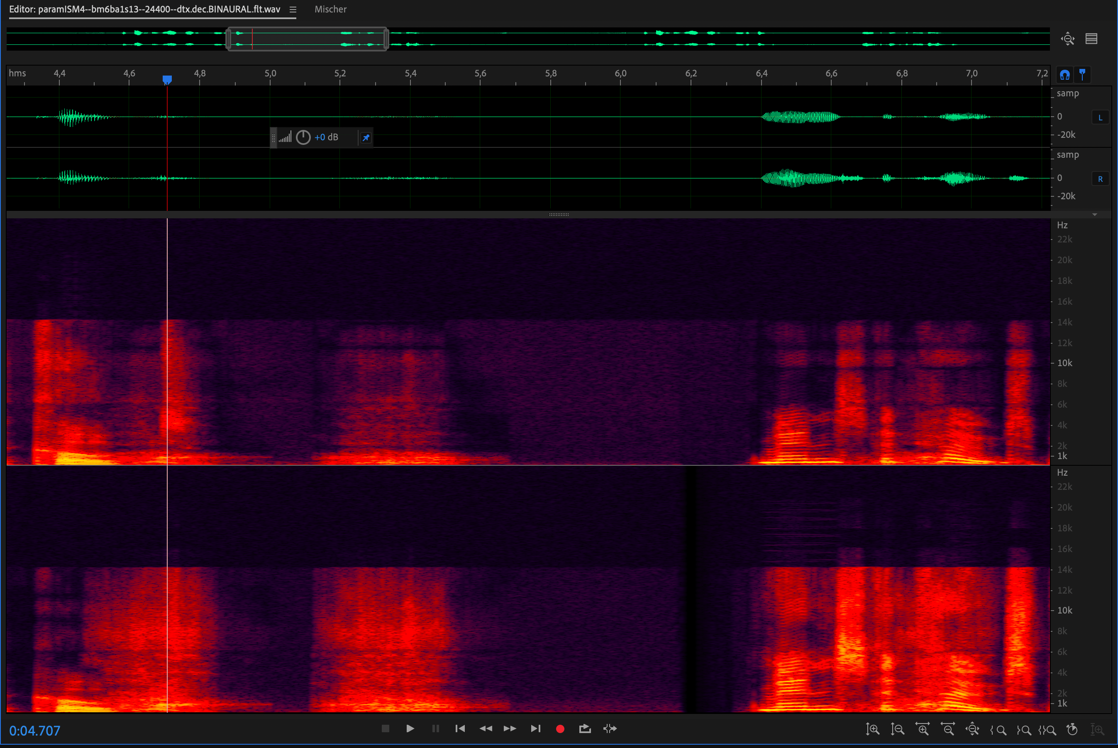Image resolution: width=1118 pixels, height=748 pixels.
Task: Zoom in amplitude with the vertical magnifier
Action: pyautogui.click(x=872, y=729)
